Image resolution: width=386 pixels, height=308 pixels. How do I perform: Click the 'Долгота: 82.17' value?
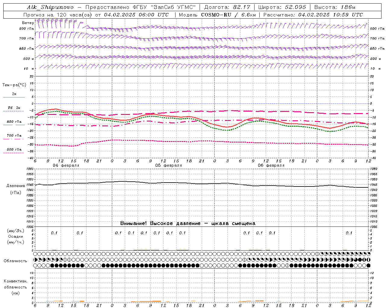click(x=227, y=7)
